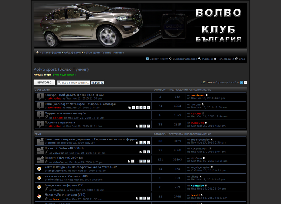Viewport: 281px width, 204px height.
Task: Click the icon beside the Влез link
Action: [x=236, y=59]
